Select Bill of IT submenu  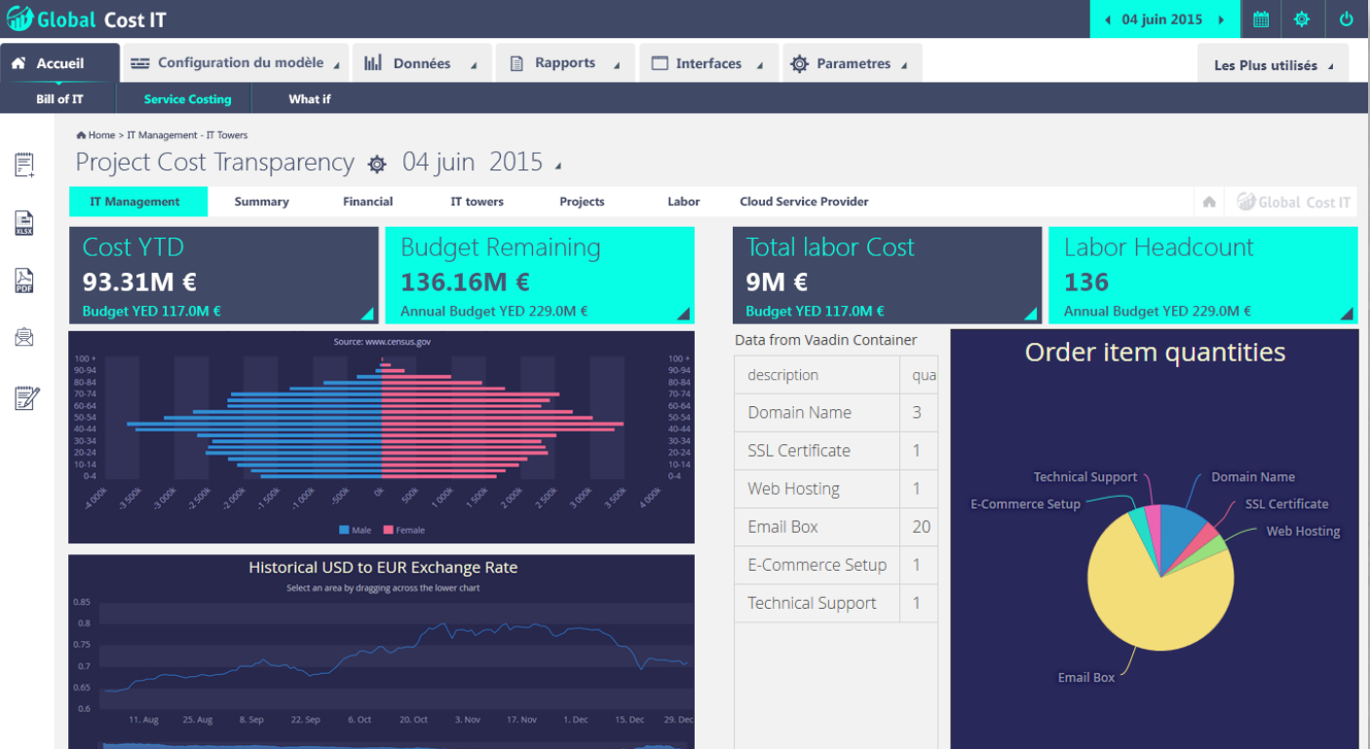(59, 99)
